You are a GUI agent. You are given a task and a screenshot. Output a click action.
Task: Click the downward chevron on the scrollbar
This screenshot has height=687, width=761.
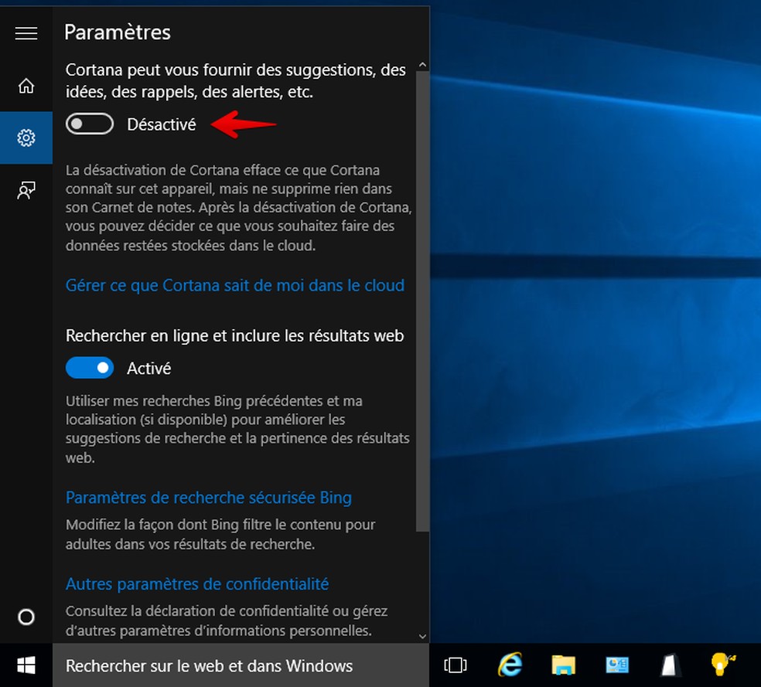click(x=422, y=635)
